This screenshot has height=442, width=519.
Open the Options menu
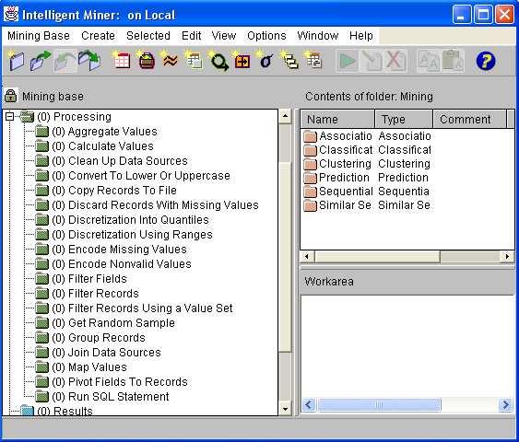click(x=266, y=36)
